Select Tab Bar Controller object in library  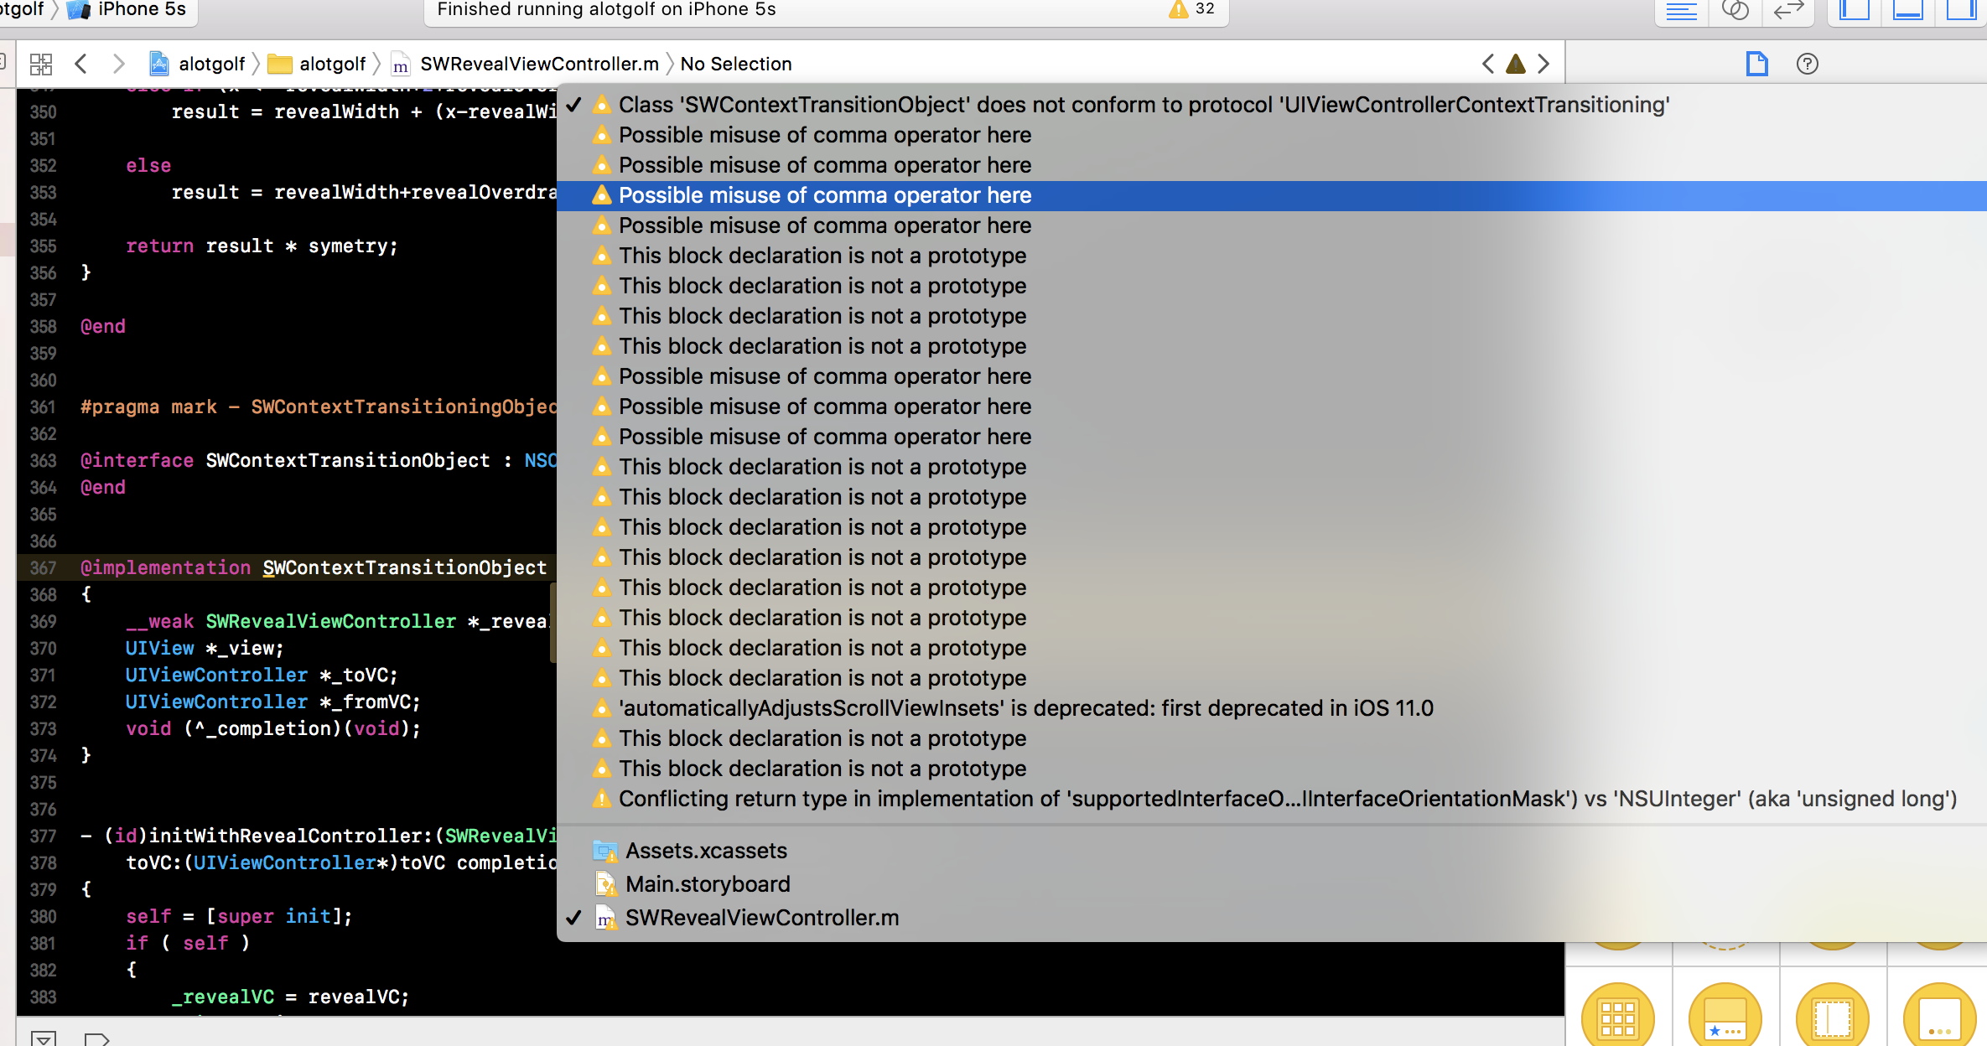(1725, 1016)
